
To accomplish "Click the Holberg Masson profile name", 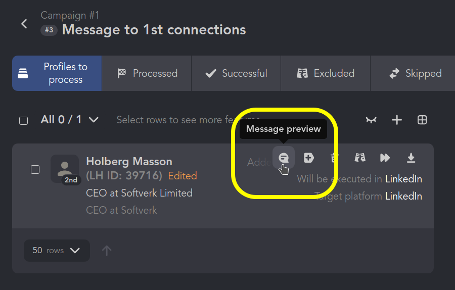I will tap(129, 162).
